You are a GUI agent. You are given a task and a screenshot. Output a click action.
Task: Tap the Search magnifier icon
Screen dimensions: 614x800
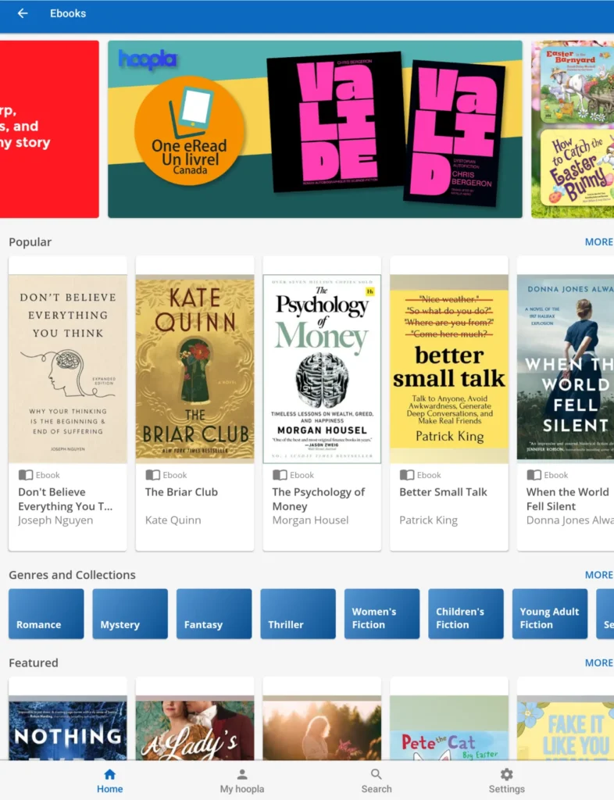click(x=377, y=774)
